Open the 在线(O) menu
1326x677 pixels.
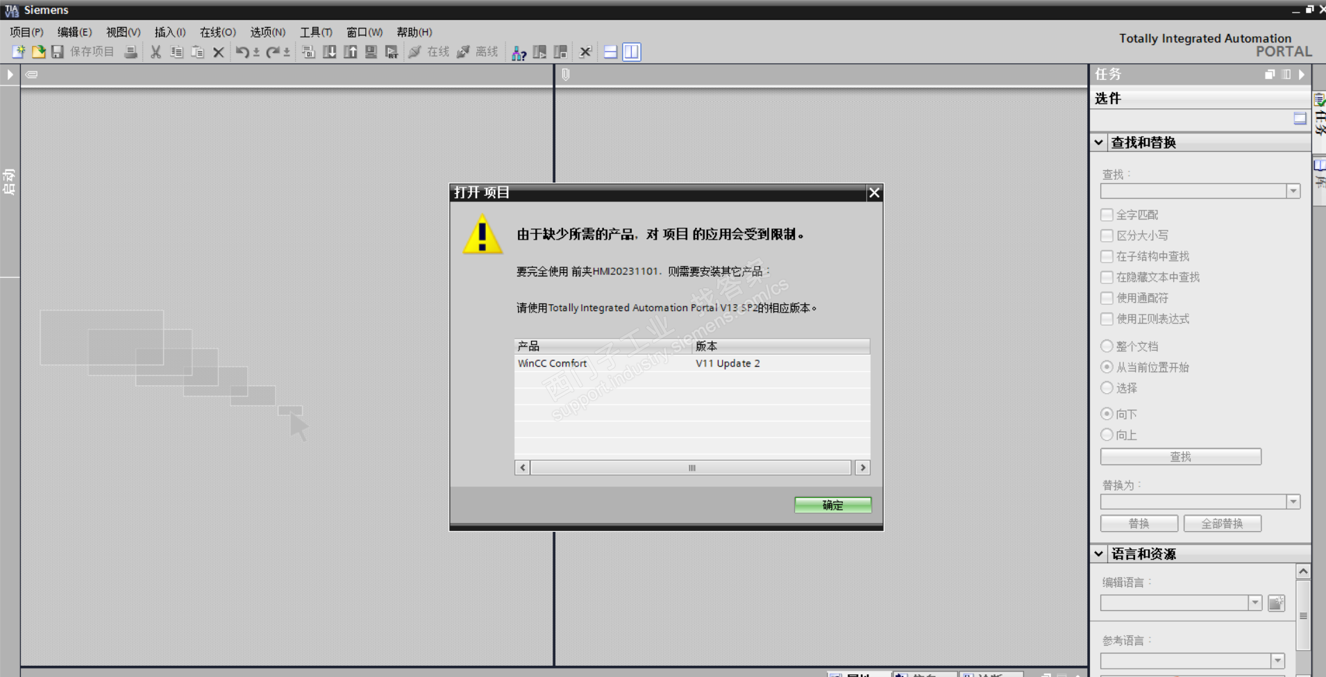[218, 32]
